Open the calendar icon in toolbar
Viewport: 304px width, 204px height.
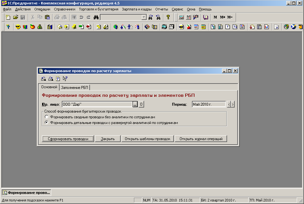[x=188, y=17]
